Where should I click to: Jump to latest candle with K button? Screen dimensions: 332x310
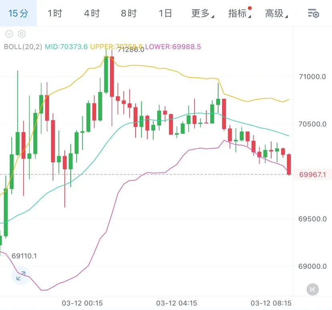(x=312, y=289)
